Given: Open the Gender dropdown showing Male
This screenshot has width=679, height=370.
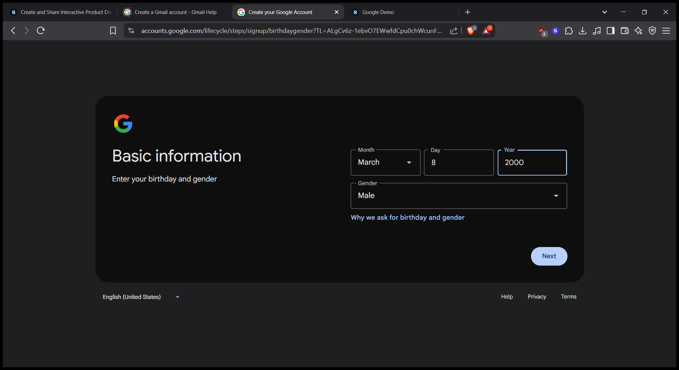Looking at the screenshot, I should coord(459,196).
